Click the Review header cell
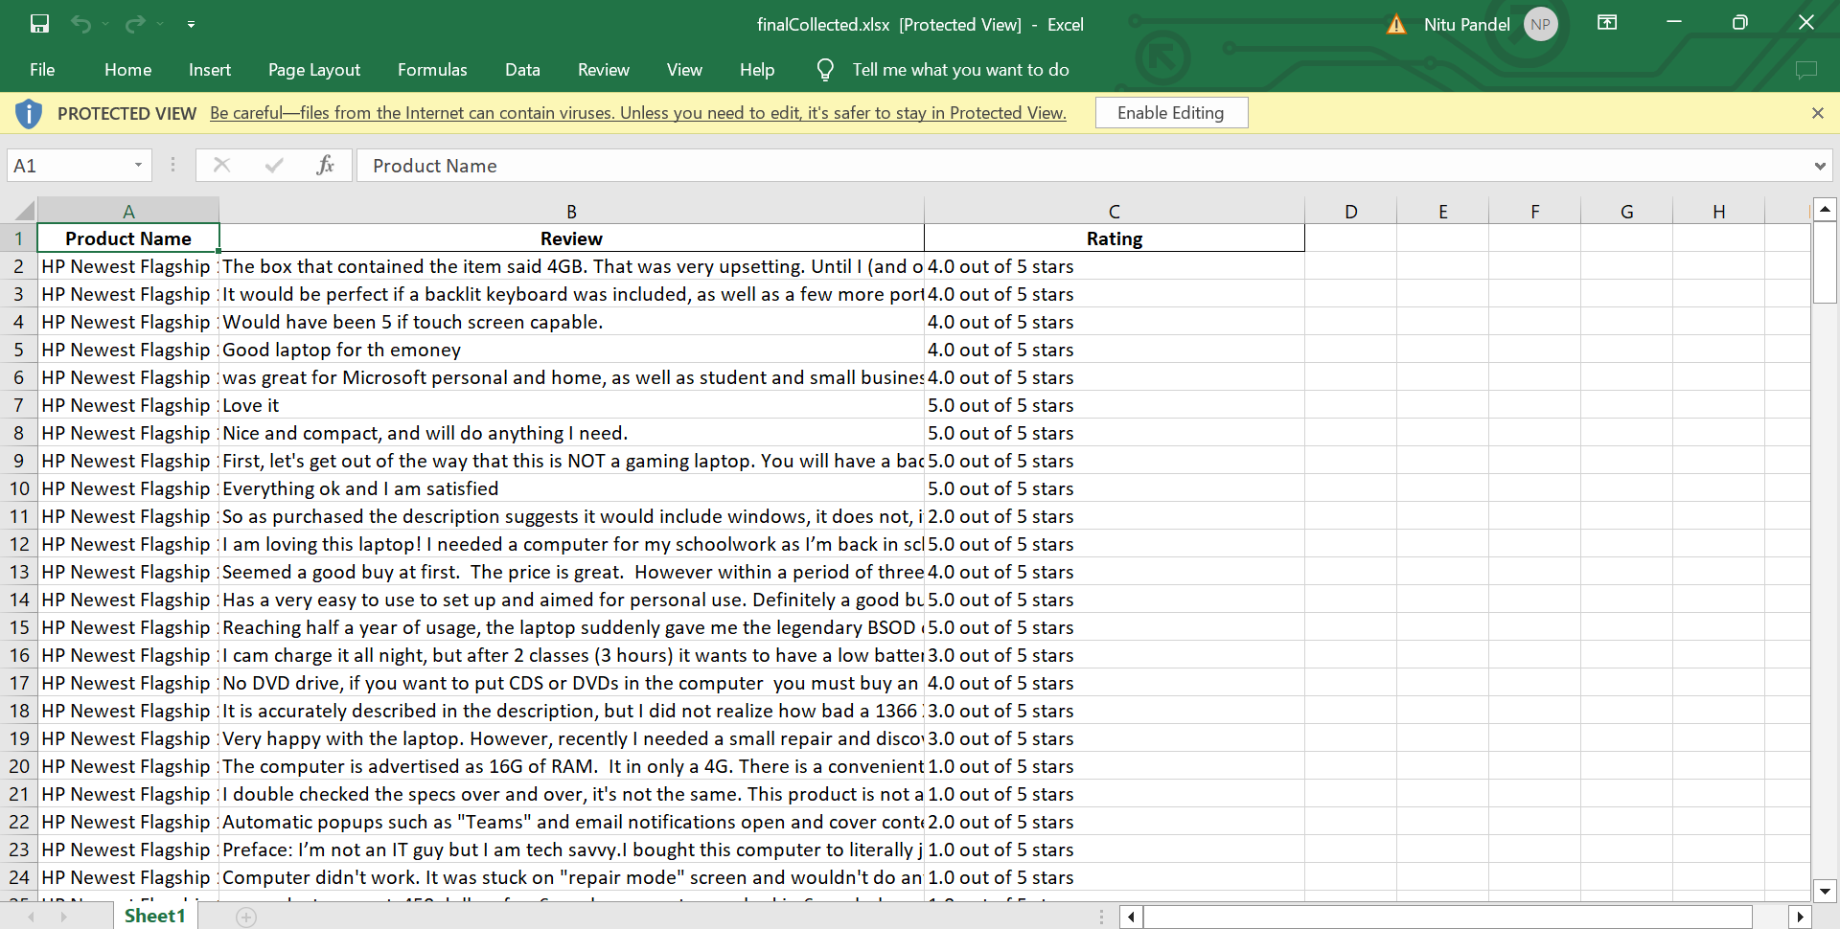 (x=571, y=238)
